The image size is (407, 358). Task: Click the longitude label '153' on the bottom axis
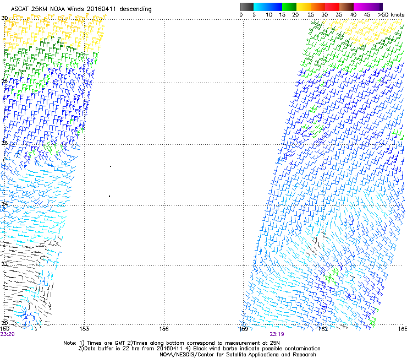click(x=84, y=329)
